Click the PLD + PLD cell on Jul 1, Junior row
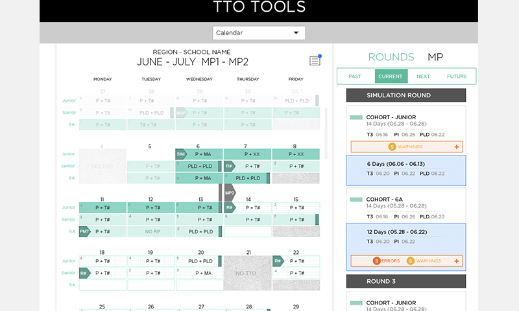The image size is (519, 311). click(x=296, y=100)
